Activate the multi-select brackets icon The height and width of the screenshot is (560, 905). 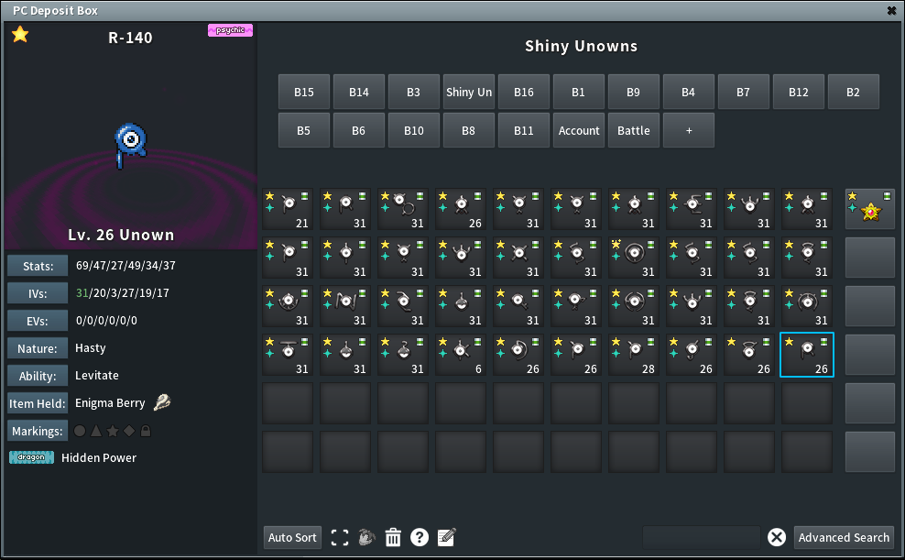coord(340,537)
